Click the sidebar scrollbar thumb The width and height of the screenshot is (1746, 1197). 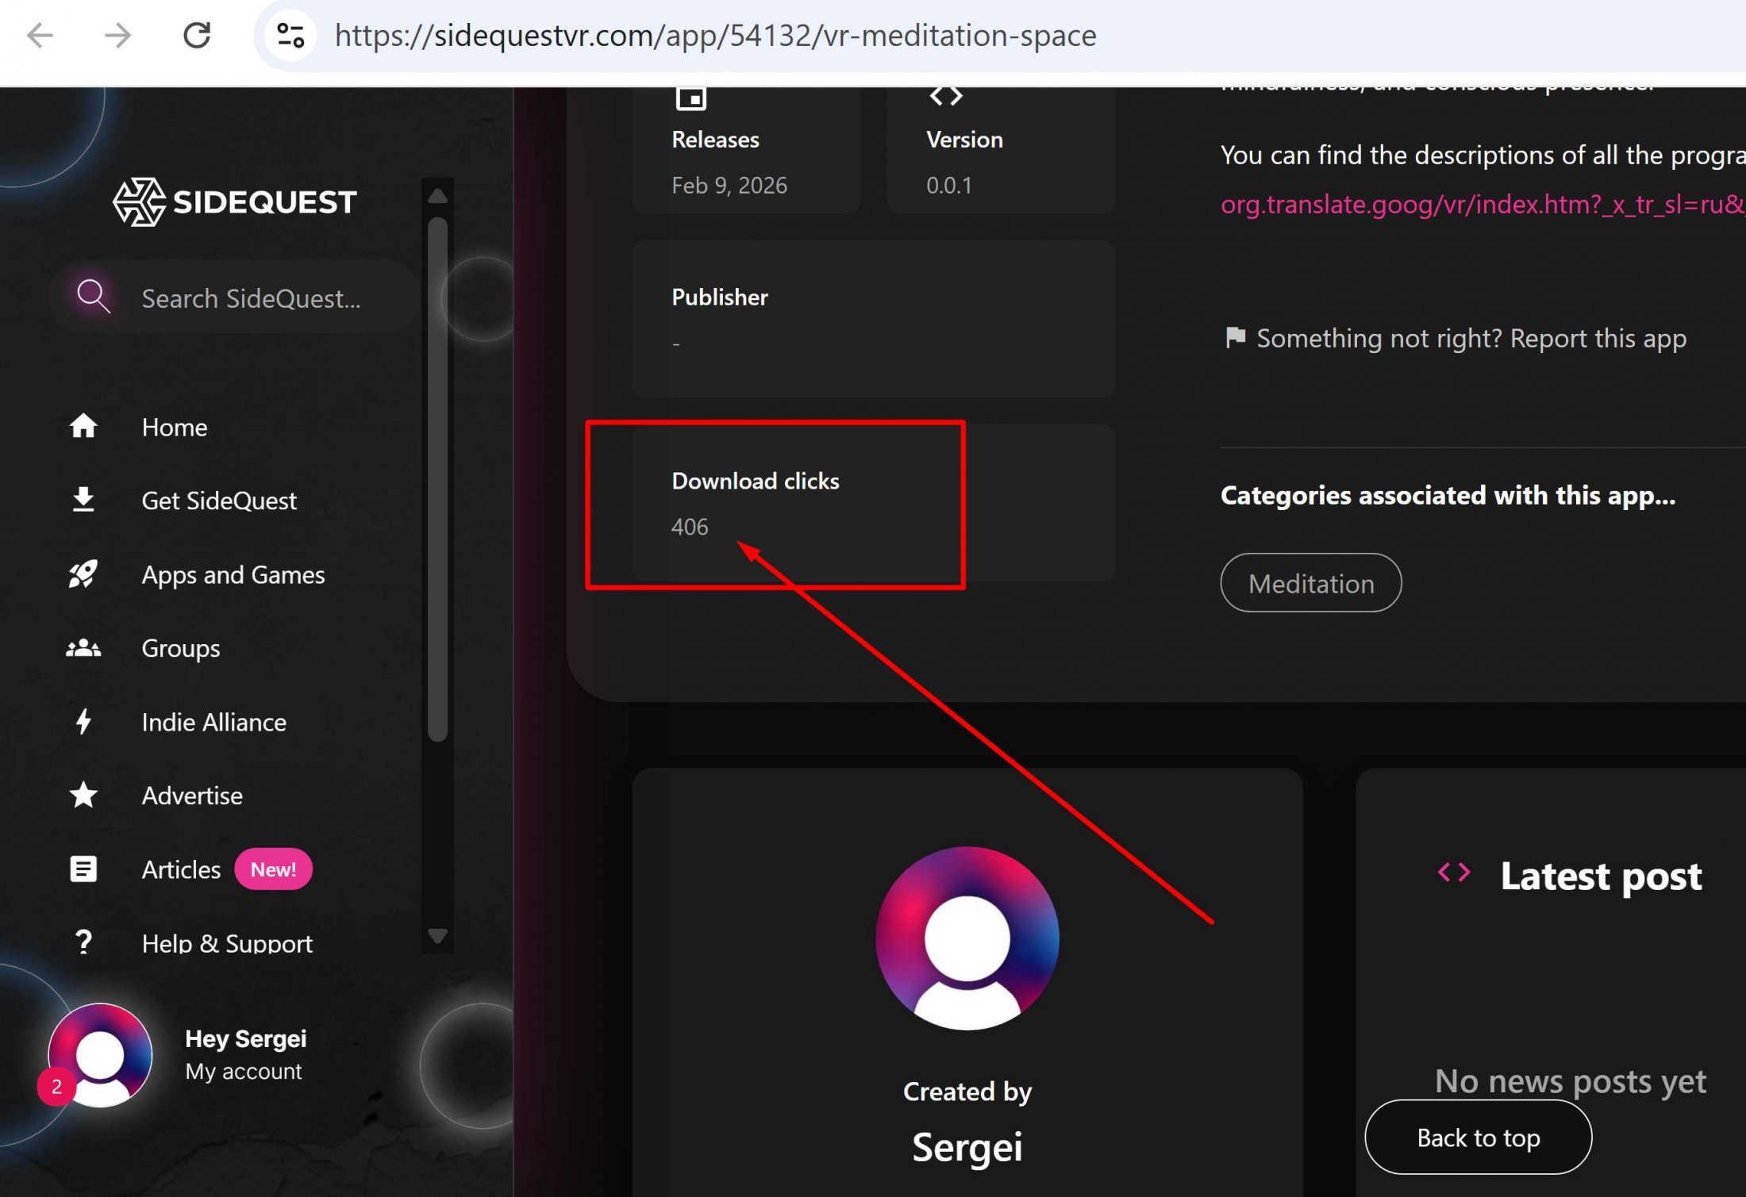(x=437, y=479)
